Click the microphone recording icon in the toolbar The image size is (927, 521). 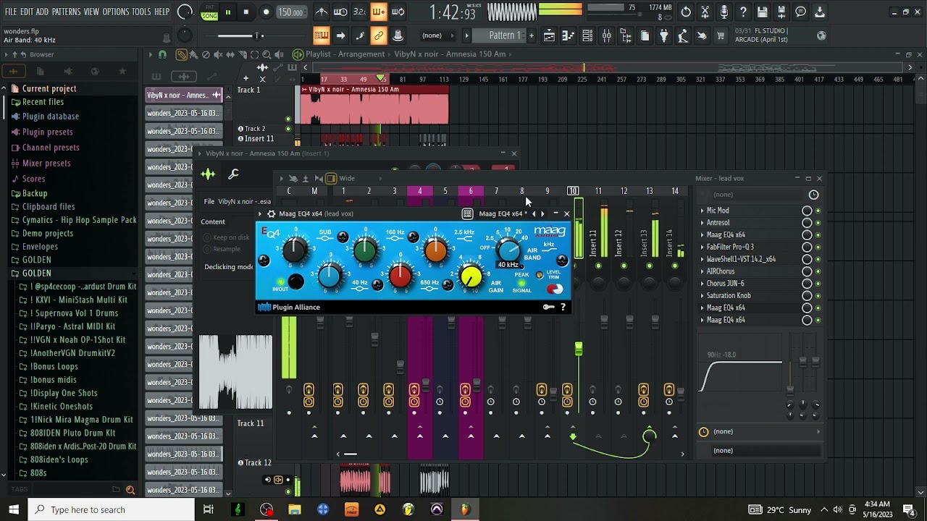(723, 12)
